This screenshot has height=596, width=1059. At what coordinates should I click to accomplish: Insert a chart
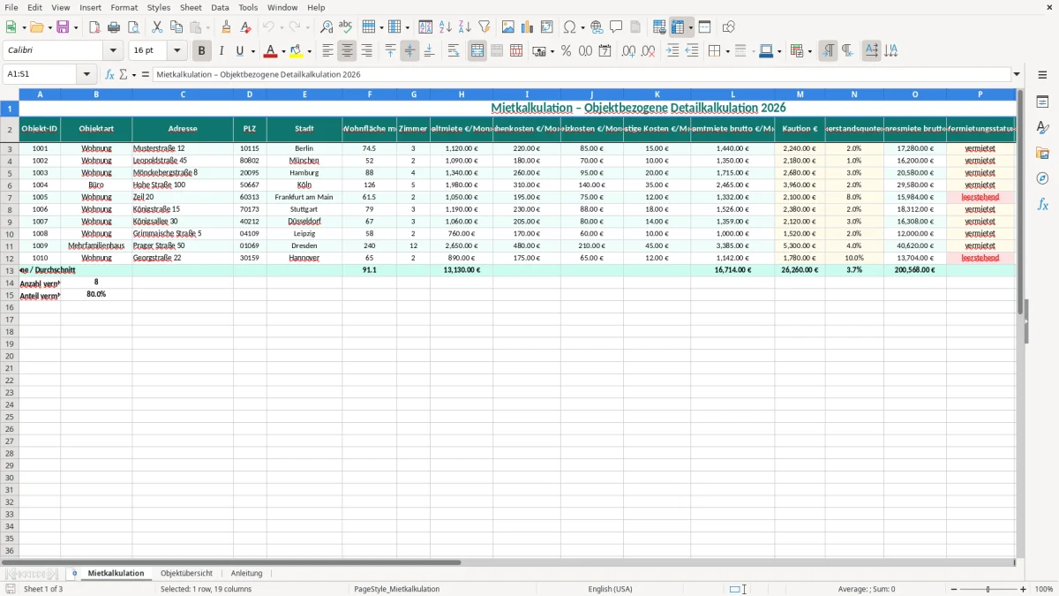point(528,27)
